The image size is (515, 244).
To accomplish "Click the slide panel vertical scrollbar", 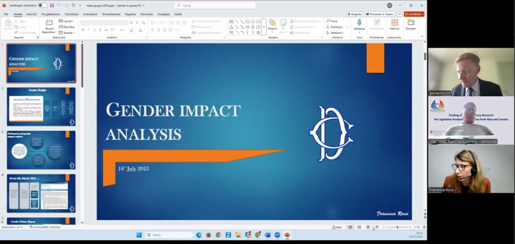I will [x=82, y=66].
